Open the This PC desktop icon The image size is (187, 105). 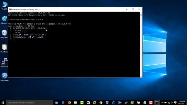[x=5, y=6]
